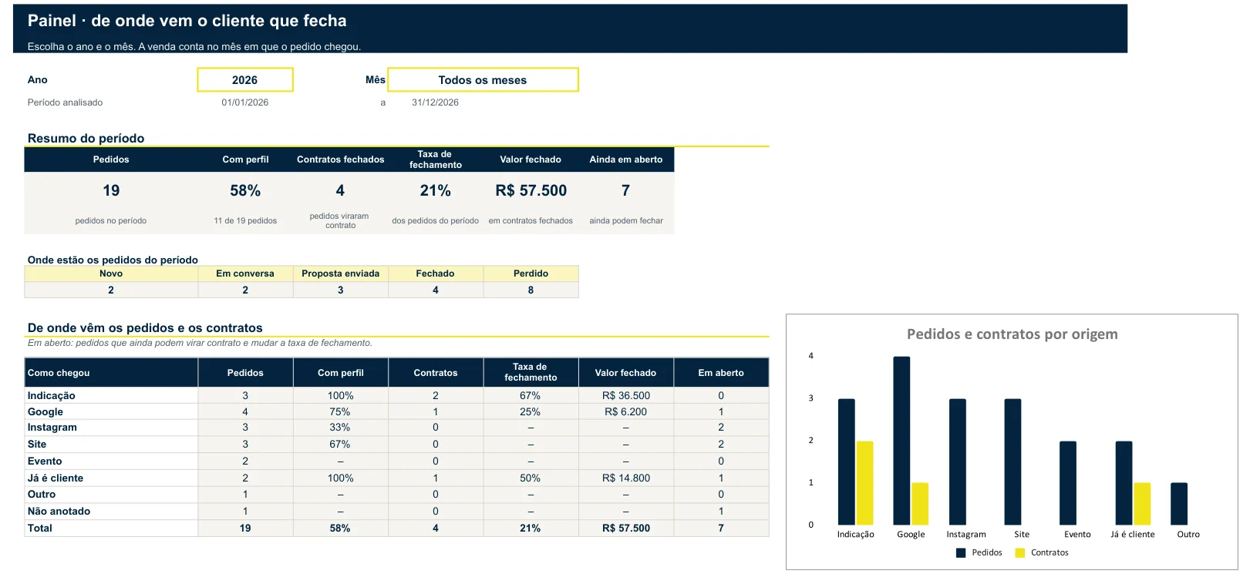Click the Proposta enviada status header

pyautogui.click(x=340, y=274)
